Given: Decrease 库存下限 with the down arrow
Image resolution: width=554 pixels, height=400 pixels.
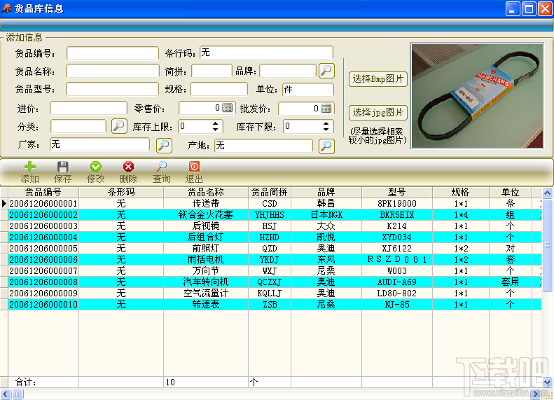Looking at the screenshot, I should [x=326, y=130].
